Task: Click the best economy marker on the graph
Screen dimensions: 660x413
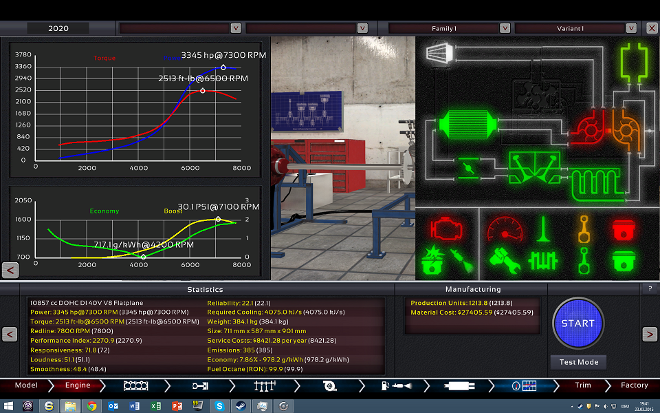Action: click(x=144, y=256)
